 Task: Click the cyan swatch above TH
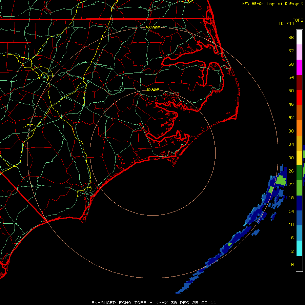coord(299,248)
